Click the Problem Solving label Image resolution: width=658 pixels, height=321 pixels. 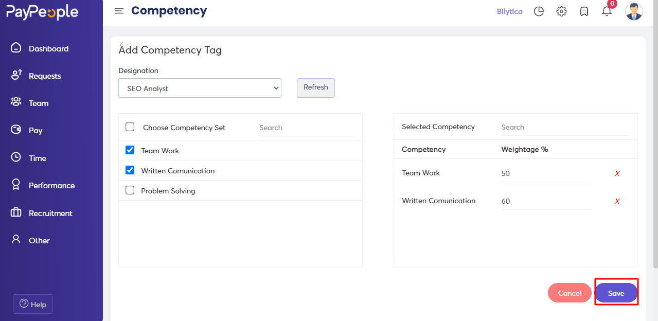click(168, 191)
